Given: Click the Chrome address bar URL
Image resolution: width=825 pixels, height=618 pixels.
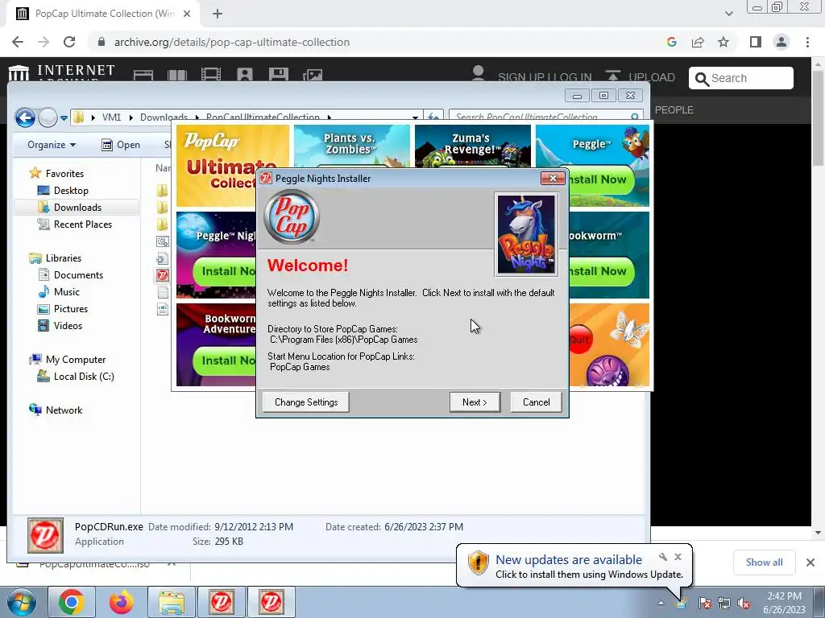Looking at the screenshot, I should 232,42.
